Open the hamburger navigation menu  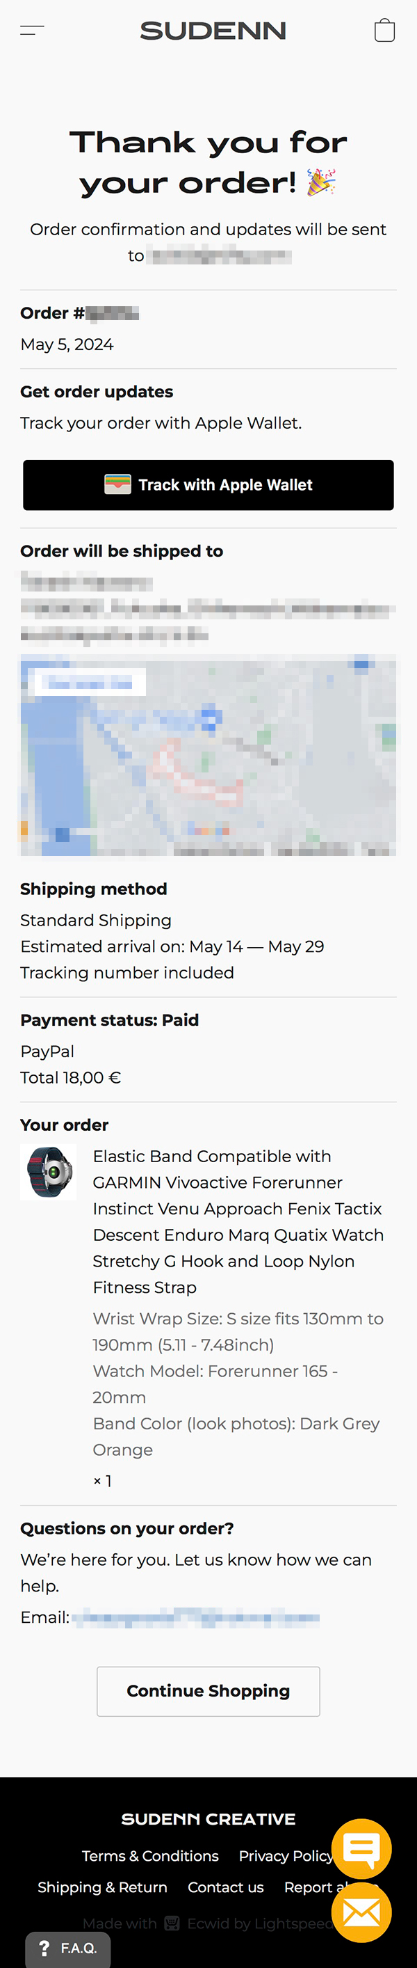[x=32, y=31]
